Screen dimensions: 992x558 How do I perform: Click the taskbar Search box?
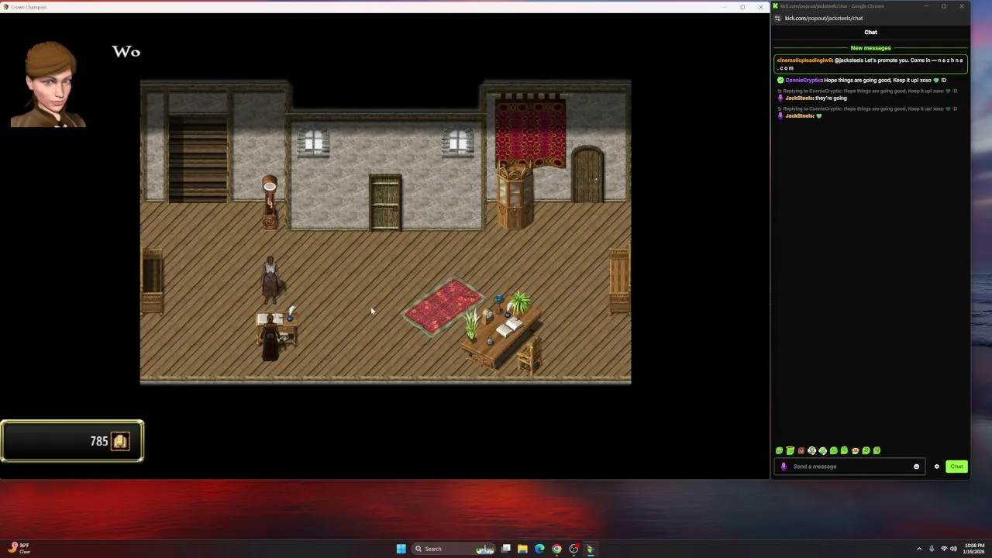tap(454, 549)
